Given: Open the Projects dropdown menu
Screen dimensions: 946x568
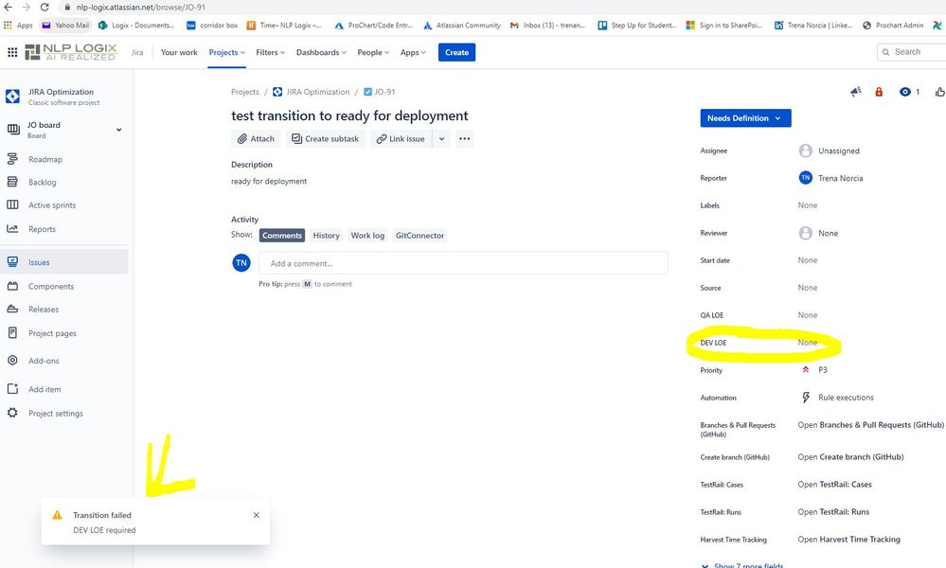Looking at the screenshot, I should click(x=227, y=52).
